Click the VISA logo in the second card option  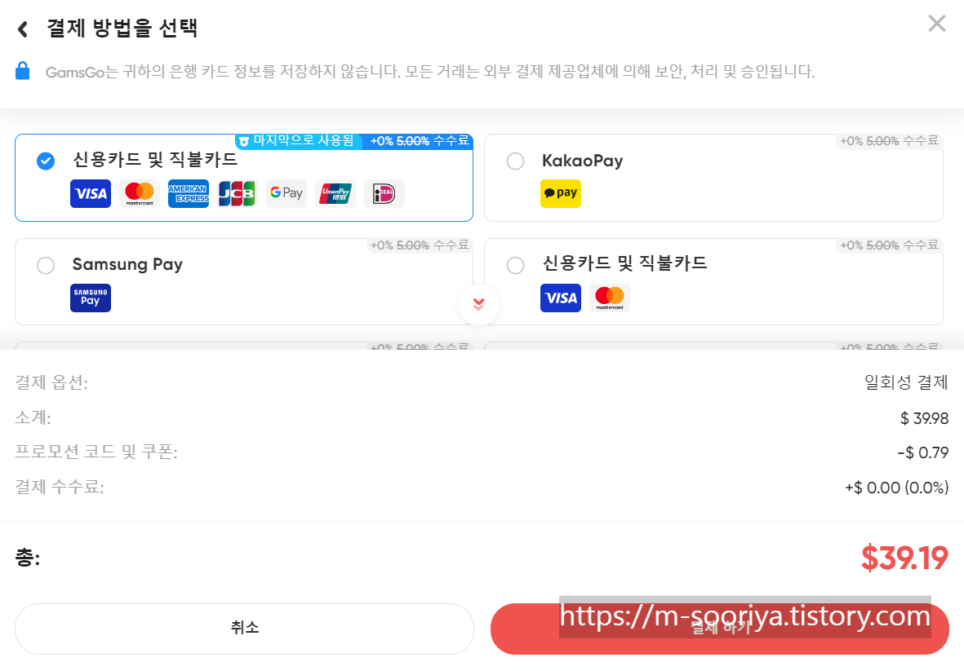(x=561, y=298)
